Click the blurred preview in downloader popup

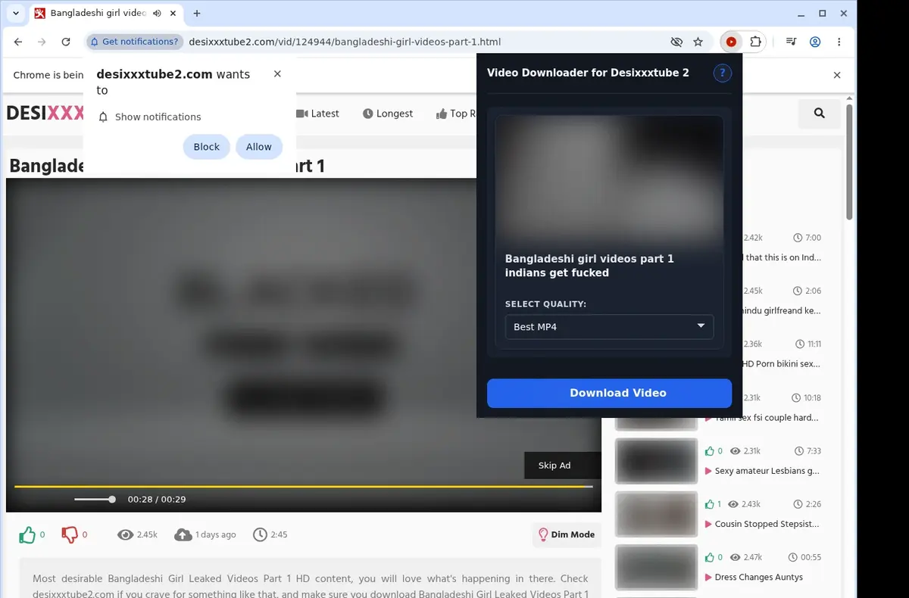[x=609, y=179]
